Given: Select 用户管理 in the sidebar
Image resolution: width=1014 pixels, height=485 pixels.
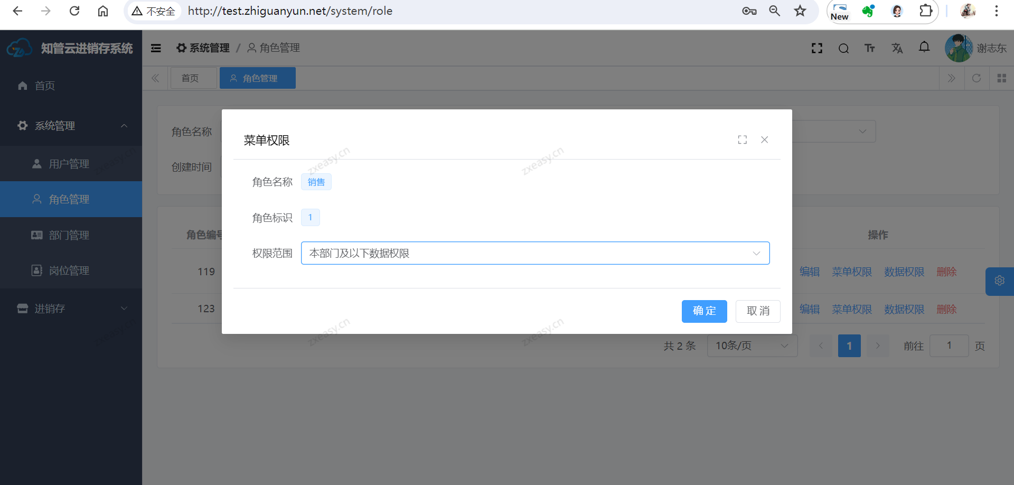Looking at the screenshot, I should point(69,164).
